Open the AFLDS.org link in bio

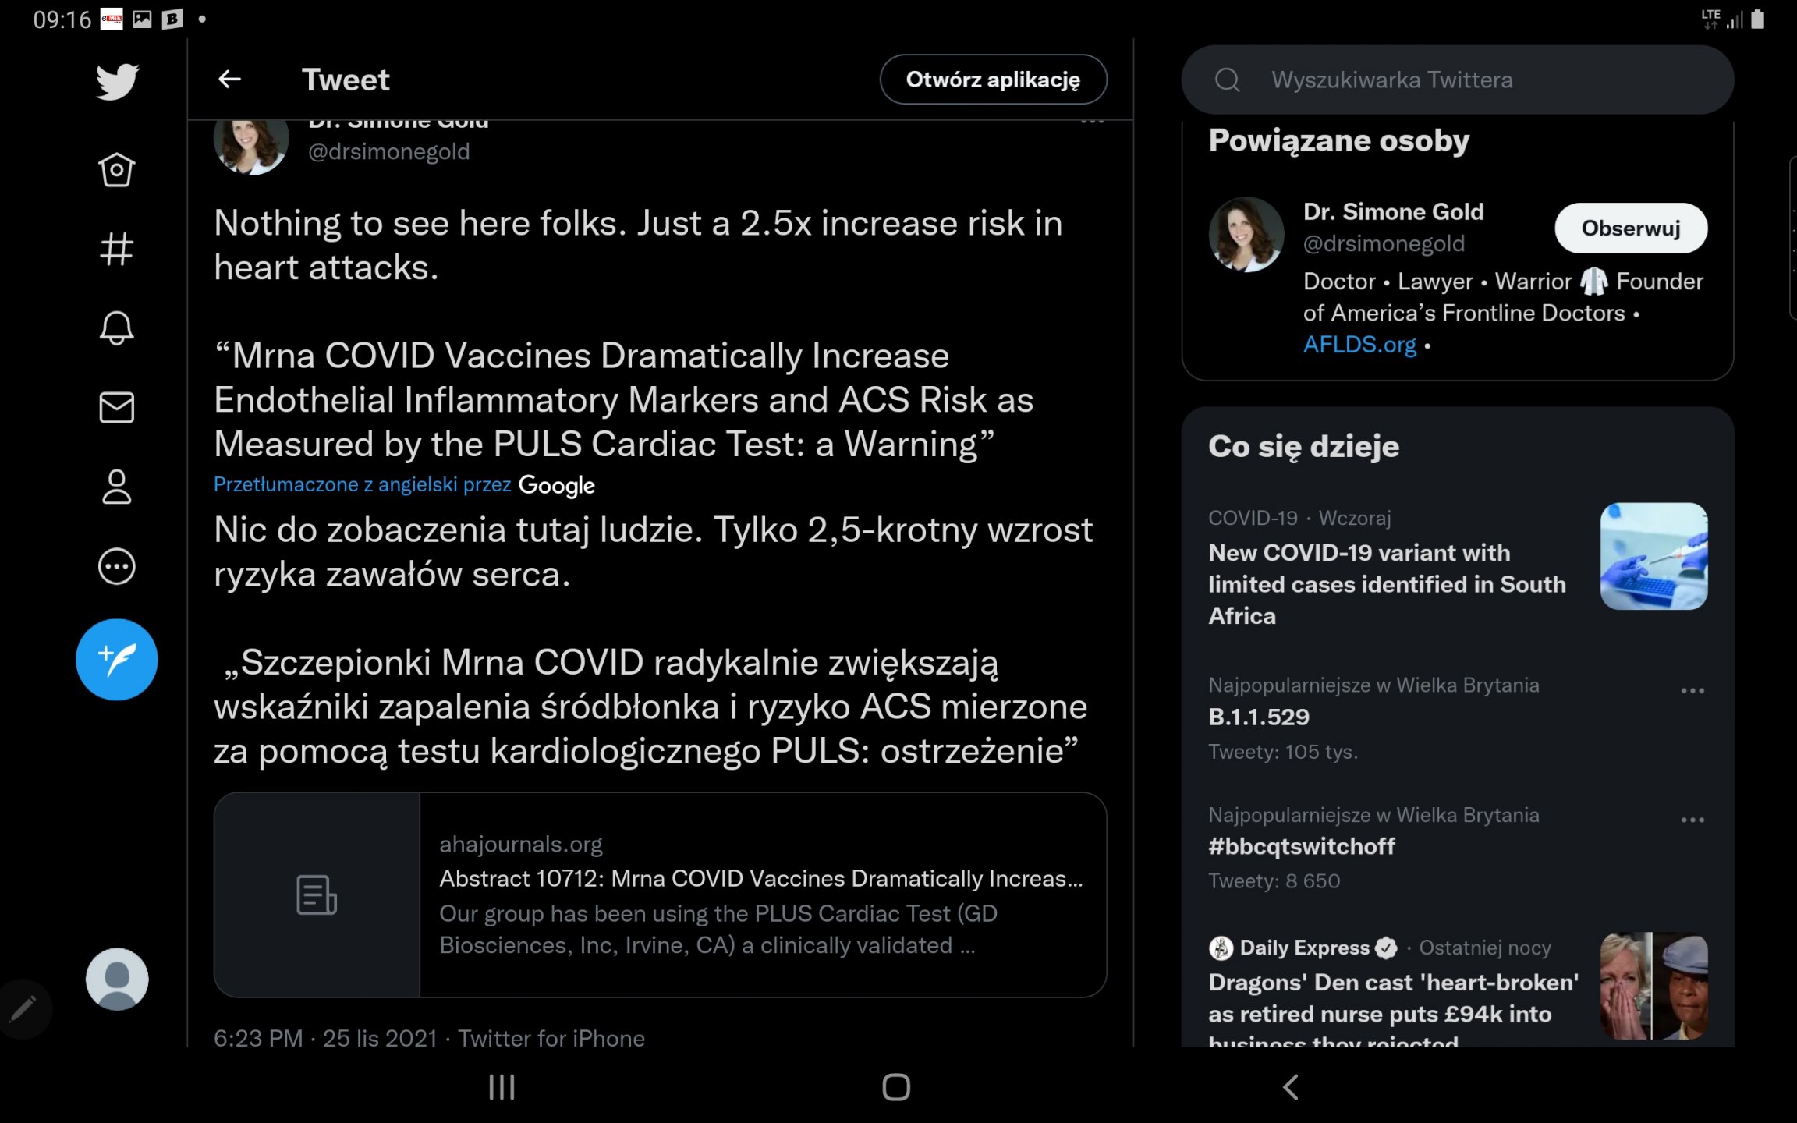pos(1359,345)
